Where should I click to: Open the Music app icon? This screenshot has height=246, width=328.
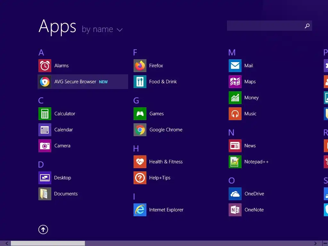pos(235,114)
